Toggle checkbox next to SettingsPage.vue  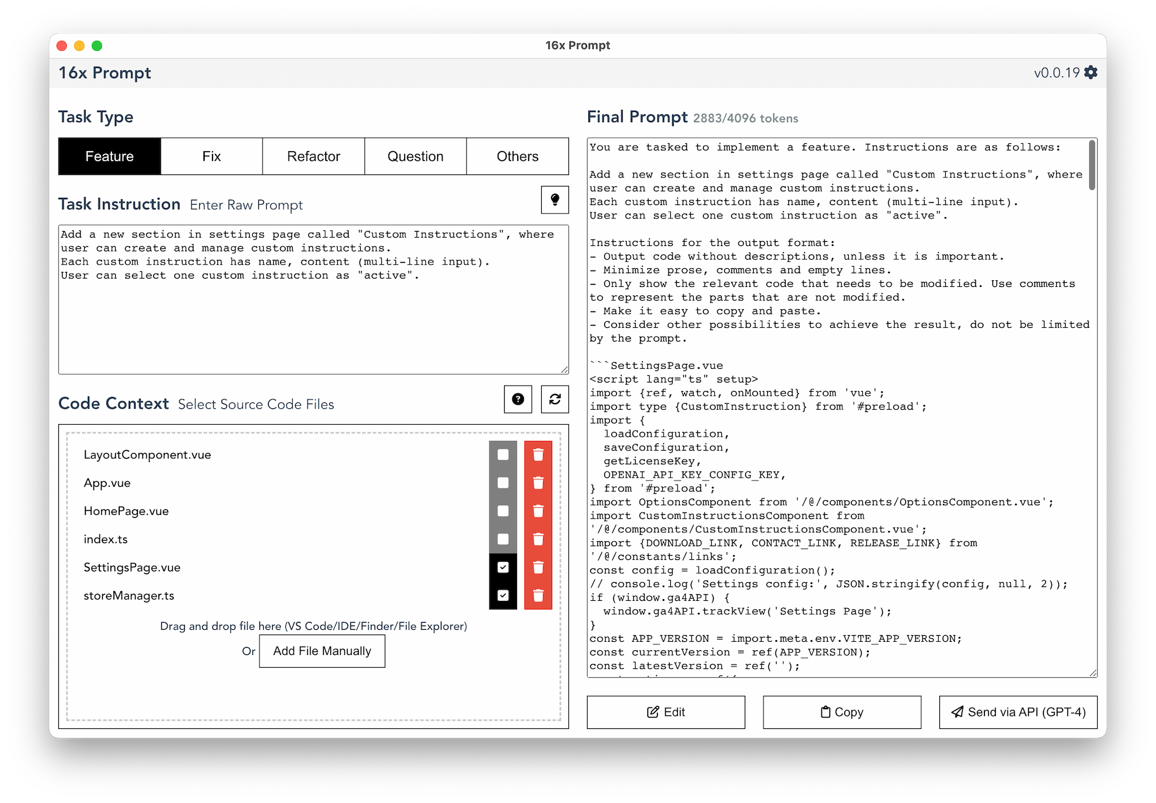tap(503, 567)
